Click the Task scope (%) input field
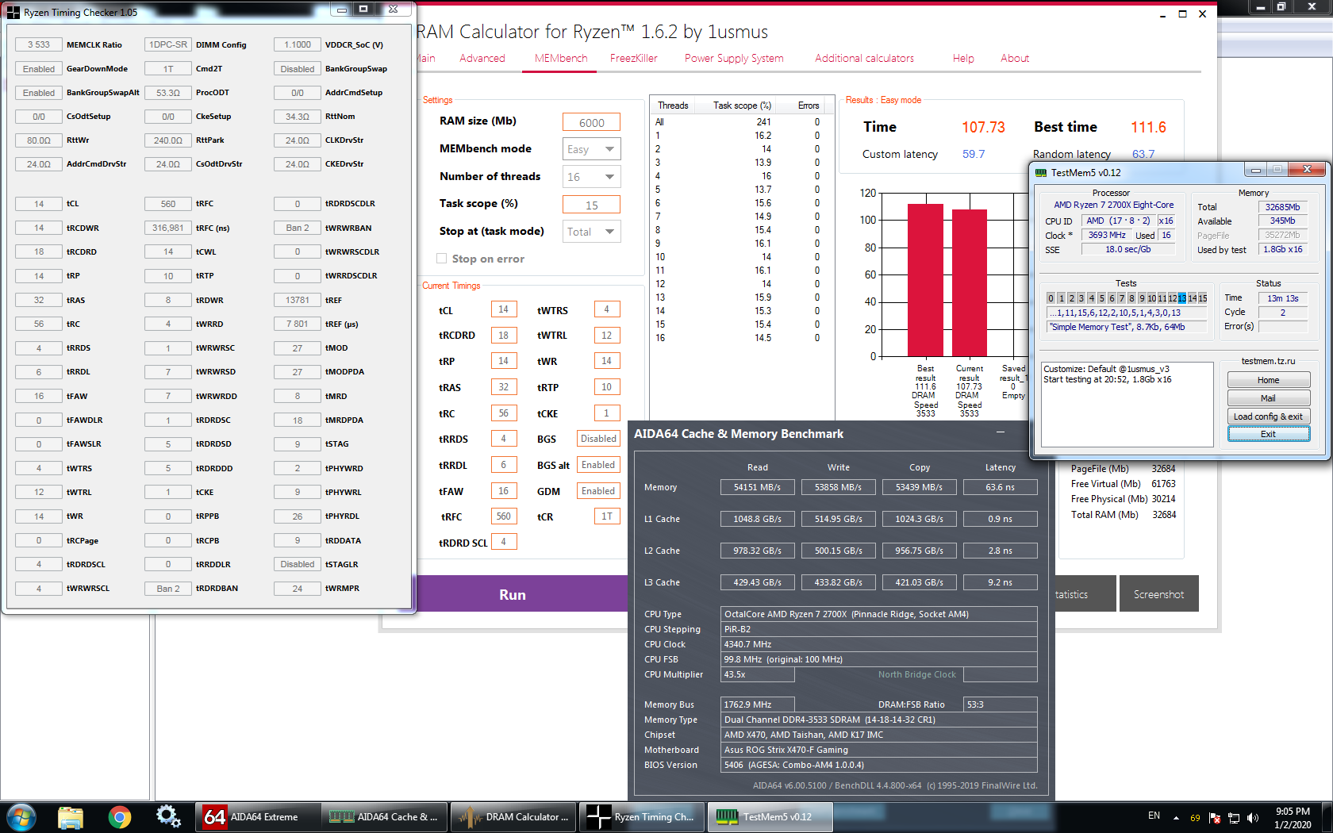Screen dimensions: 1333x833 click(x=591, y=205)
